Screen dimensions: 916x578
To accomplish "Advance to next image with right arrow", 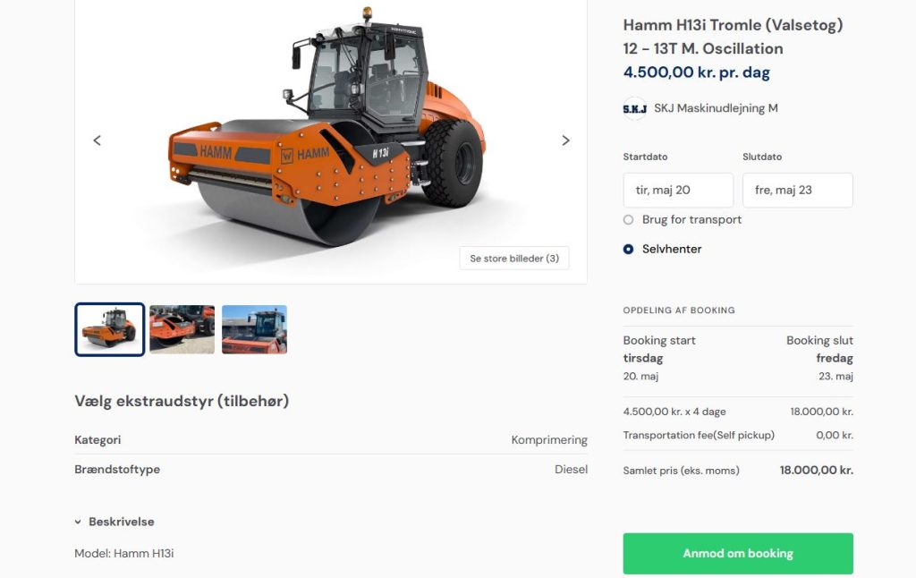I will click(565, 140).
